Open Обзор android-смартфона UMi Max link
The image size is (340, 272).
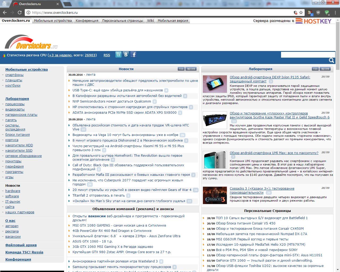274,153
